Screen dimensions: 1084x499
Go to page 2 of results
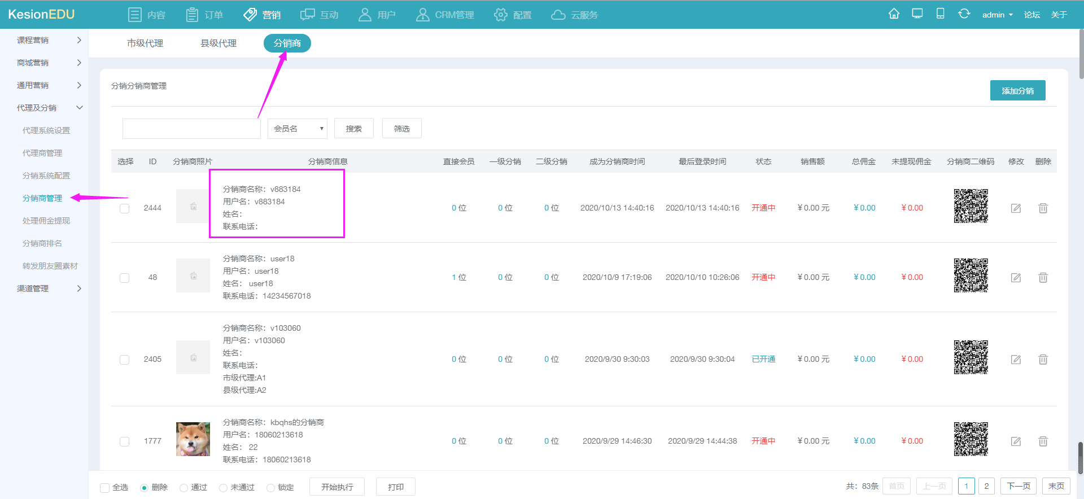pyautogui.click(x=986, y=486)
